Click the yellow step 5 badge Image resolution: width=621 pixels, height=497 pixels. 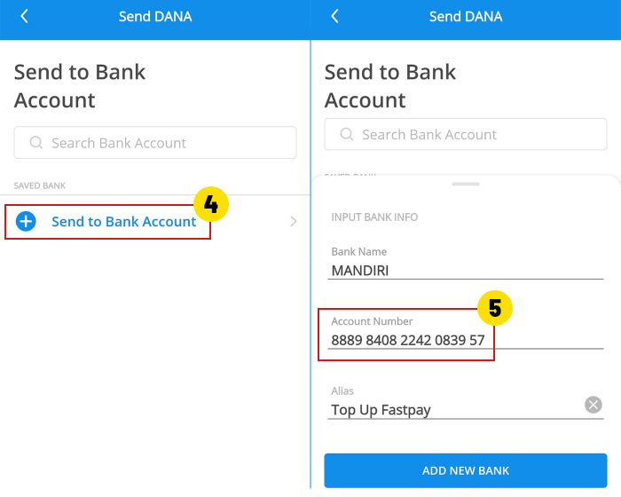pyautogui.click(x=495, y=308)
